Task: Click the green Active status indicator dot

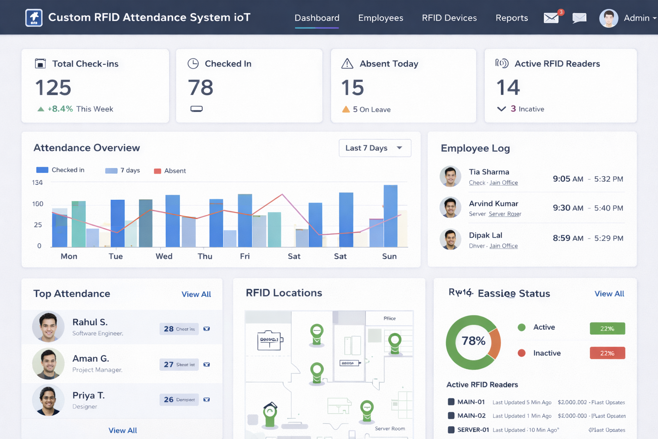Action: pos(522,327)
